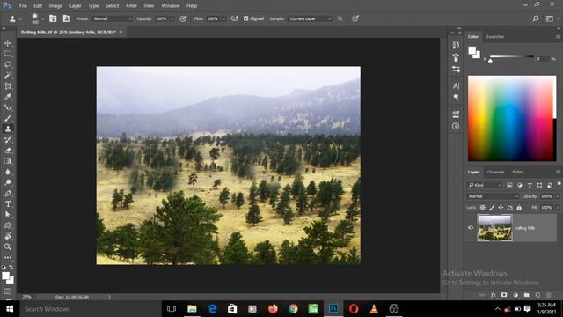Screen dimensions: 563x317
Task: Toggle layer filtering on/off switch
Action: (559, 184)
